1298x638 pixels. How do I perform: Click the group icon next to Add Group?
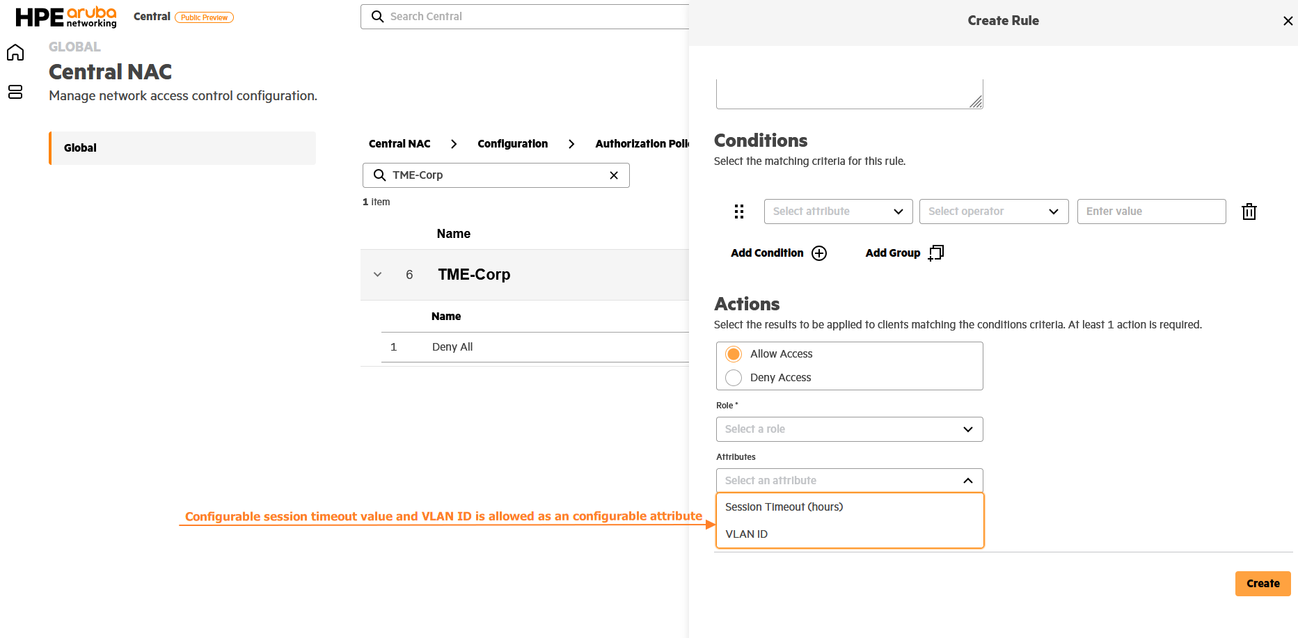[936, 253]
